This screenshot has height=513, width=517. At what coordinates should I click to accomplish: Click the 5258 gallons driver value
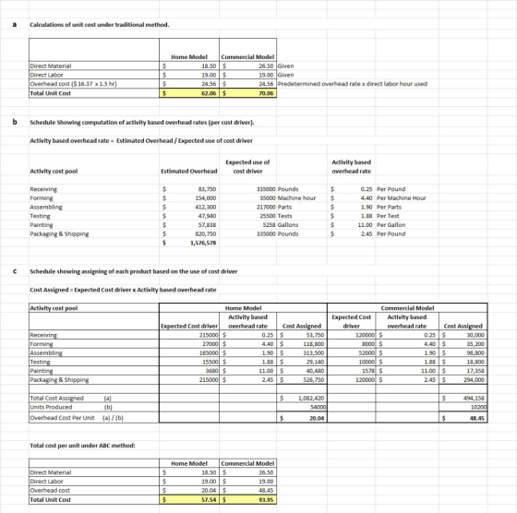(x=269, y=225)
